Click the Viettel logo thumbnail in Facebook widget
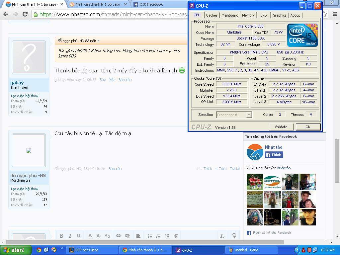 pos(273,182)
